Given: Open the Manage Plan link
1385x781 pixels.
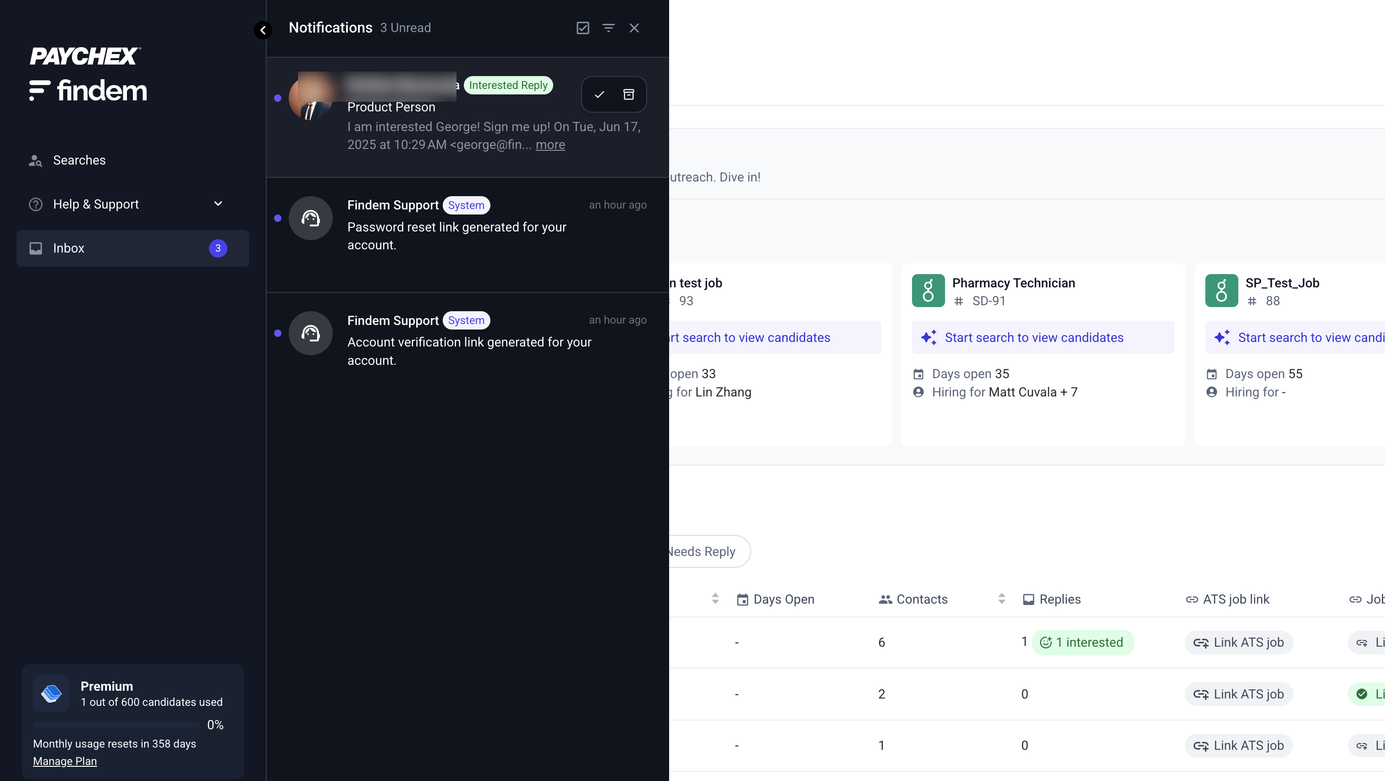Looking at the screenshot, I should tap(65, 760).
